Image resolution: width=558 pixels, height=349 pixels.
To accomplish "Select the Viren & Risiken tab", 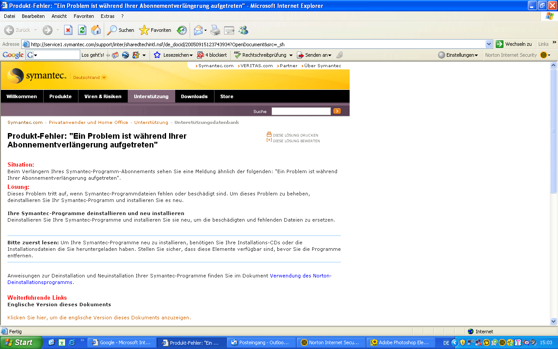I will pyautogui.click(x=103, y=96).
